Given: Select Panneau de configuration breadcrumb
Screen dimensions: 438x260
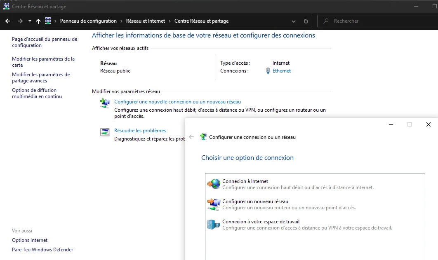Looking at the screenshot, I should tap(88, 21).
